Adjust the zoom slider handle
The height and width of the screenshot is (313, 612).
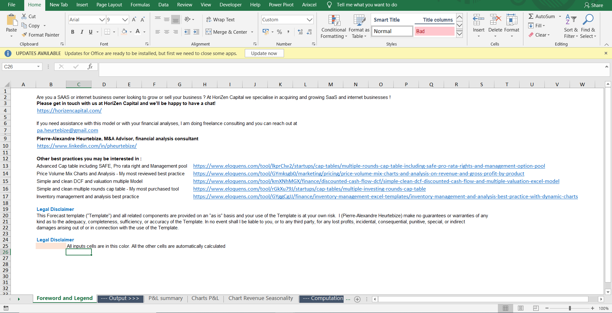point(570,308)
